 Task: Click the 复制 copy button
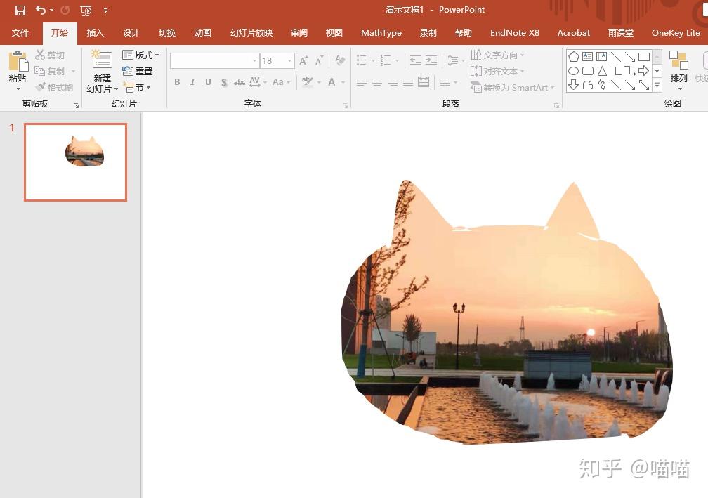click(x=50, y=72)
